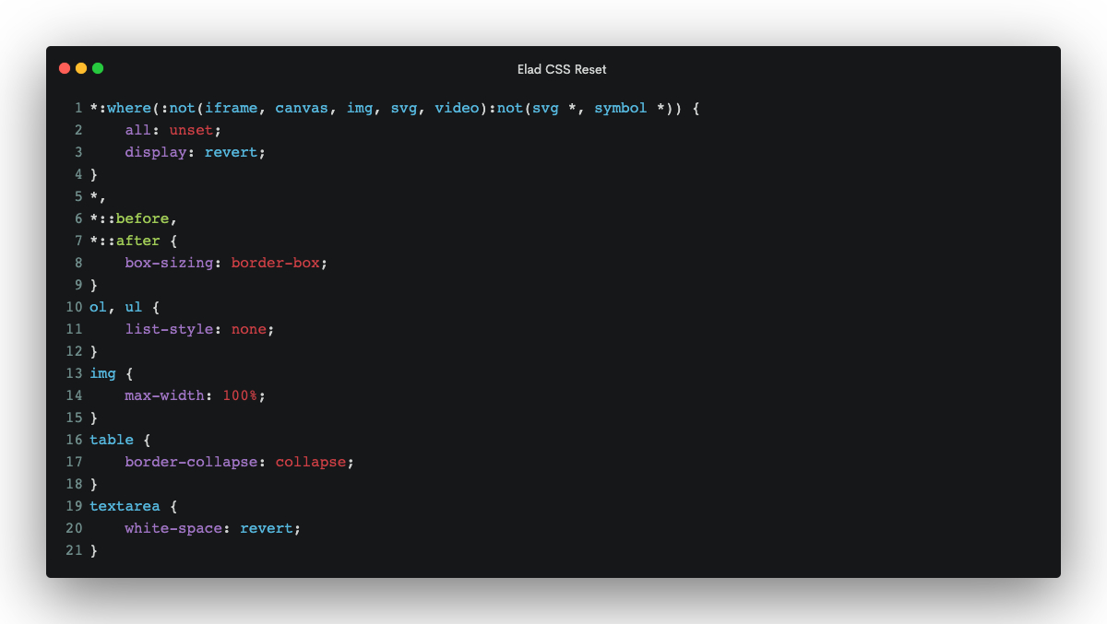Click line number 1 in gutter

(x=79, y=108)
